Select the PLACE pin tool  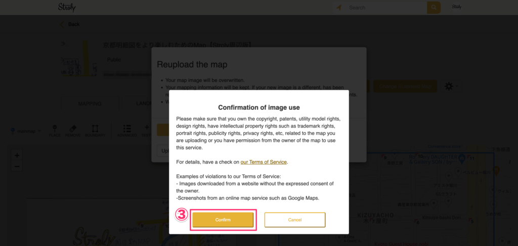click(55, 131)
